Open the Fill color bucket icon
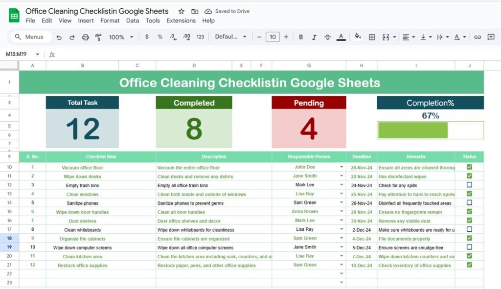The image size is (501, 289). coord(357,37)
